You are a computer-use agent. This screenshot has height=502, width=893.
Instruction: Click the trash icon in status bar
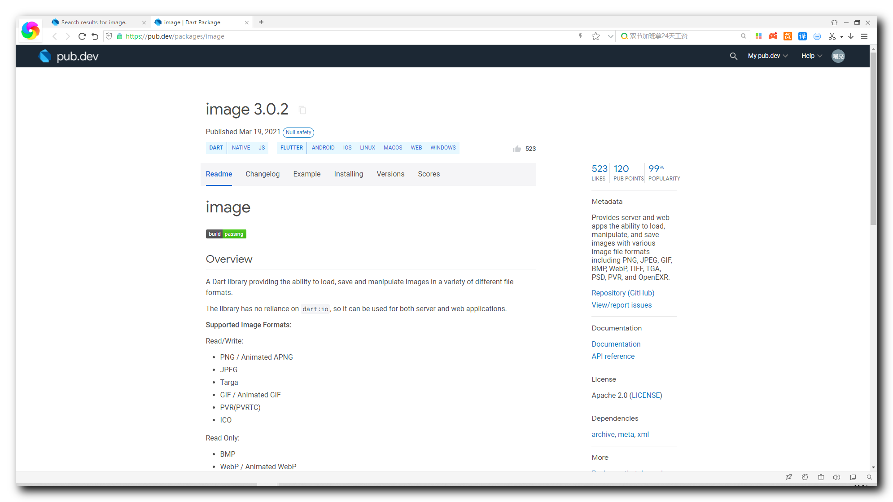(821, 477)
